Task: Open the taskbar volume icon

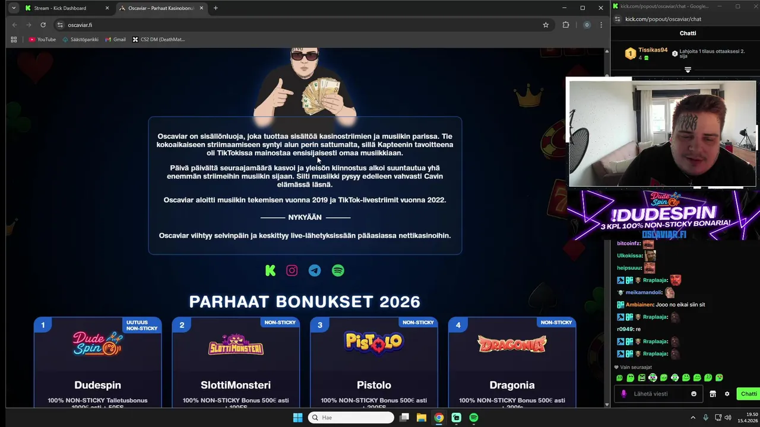Action: (728, 418)
